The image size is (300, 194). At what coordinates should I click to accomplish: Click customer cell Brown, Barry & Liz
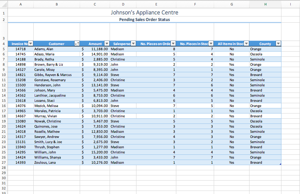[57, 65]
